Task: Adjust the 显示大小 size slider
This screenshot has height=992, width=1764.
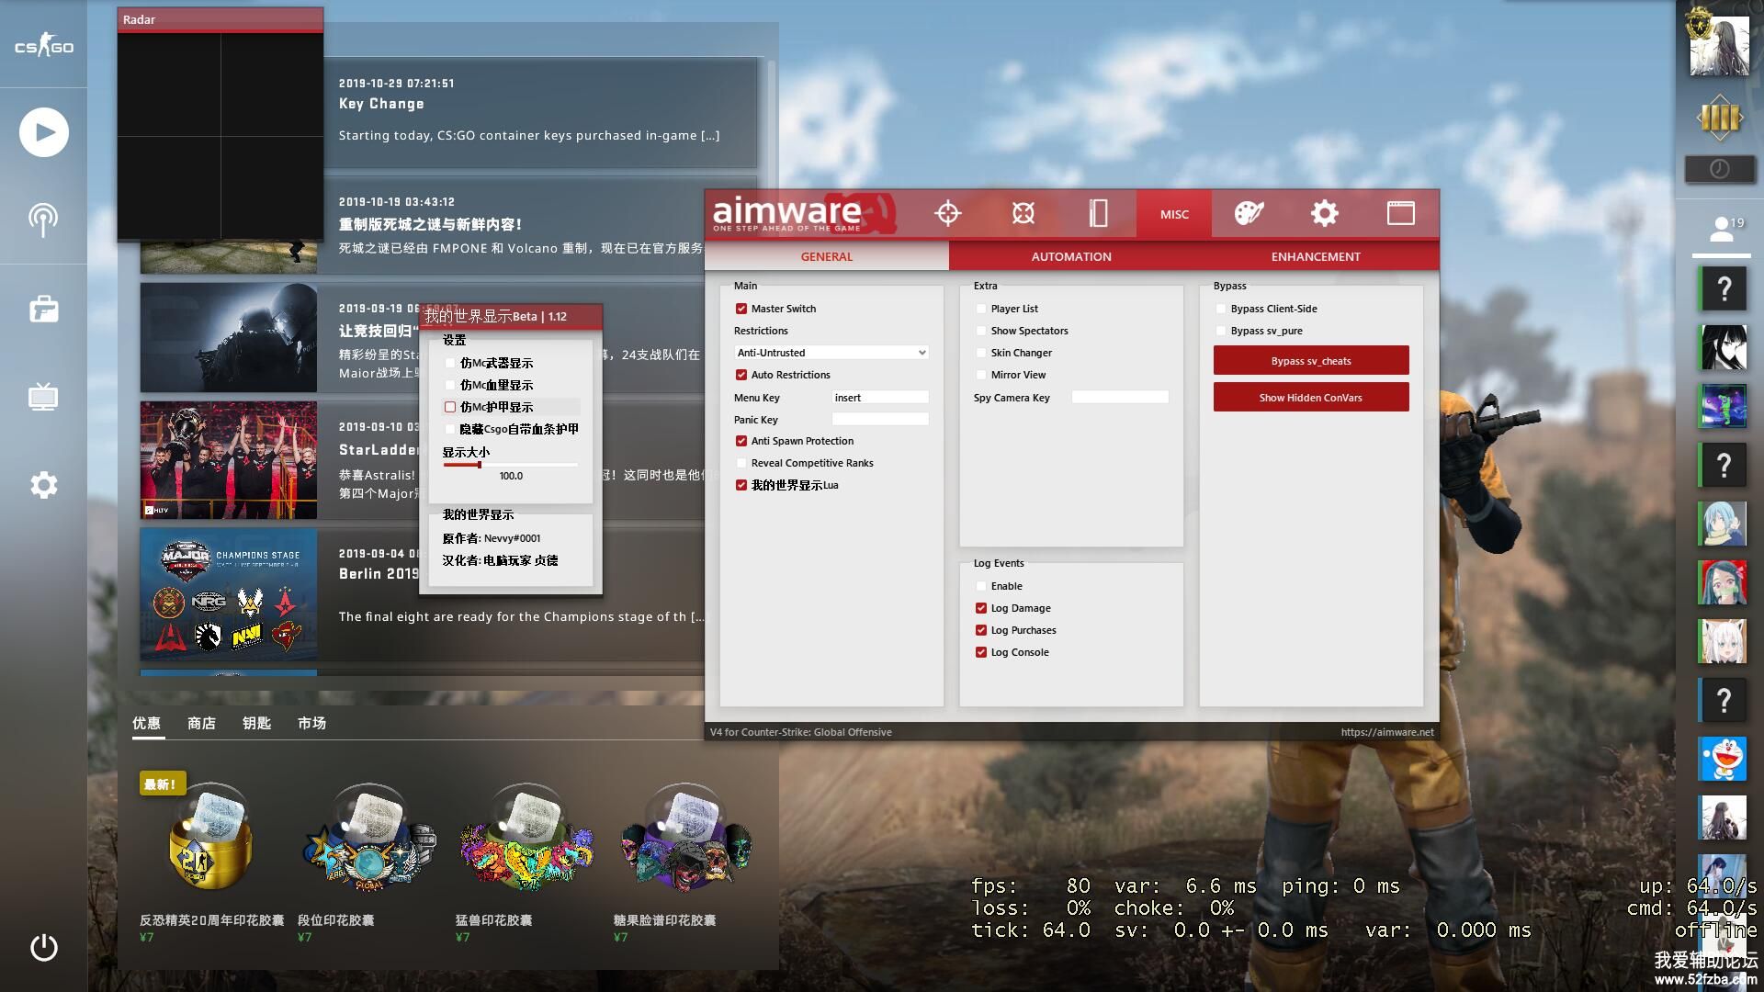Action: pos(480,465)
